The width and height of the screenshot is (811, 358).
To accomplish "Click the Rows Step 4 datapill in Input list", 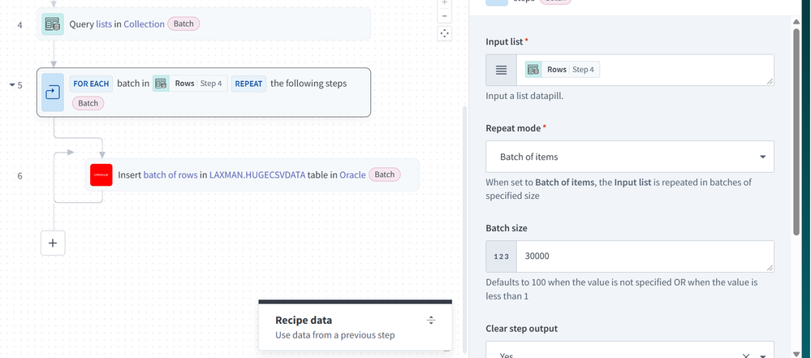I will click(563, 69).
